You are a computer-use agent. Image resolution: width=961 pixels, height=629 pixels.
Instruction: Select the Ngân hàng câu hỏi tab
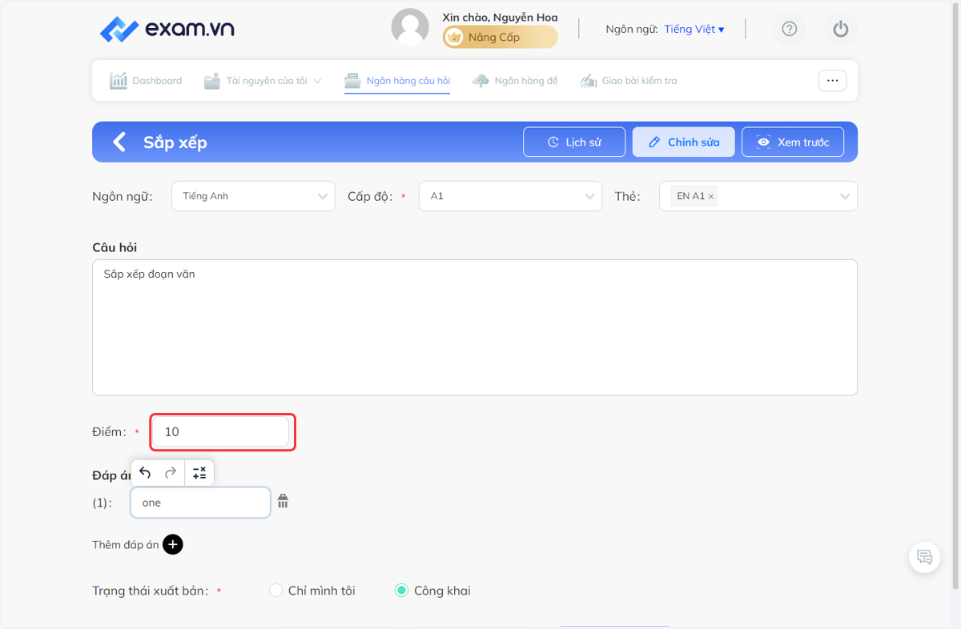point(397,81)
